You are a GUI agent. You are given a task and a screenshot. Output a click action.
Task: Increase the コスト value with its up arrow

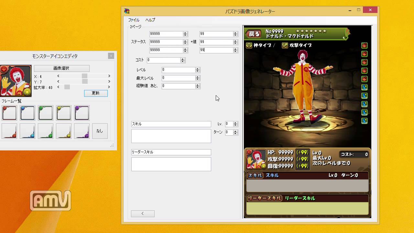click(x=183, y=59)
